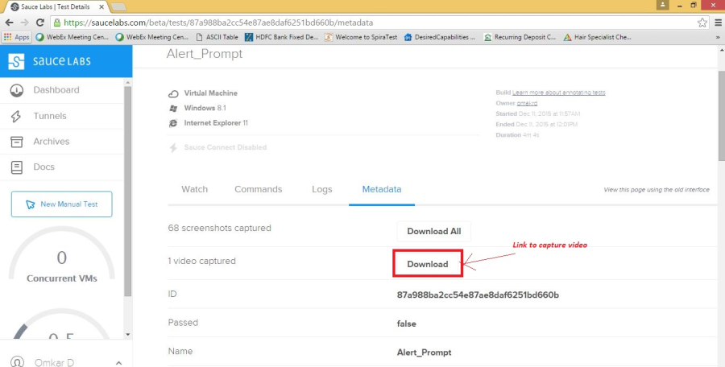The width and height of the screenshot is (725, 367).
Task: Click Download All screenshots button
Action: click(x=433, y=231)
